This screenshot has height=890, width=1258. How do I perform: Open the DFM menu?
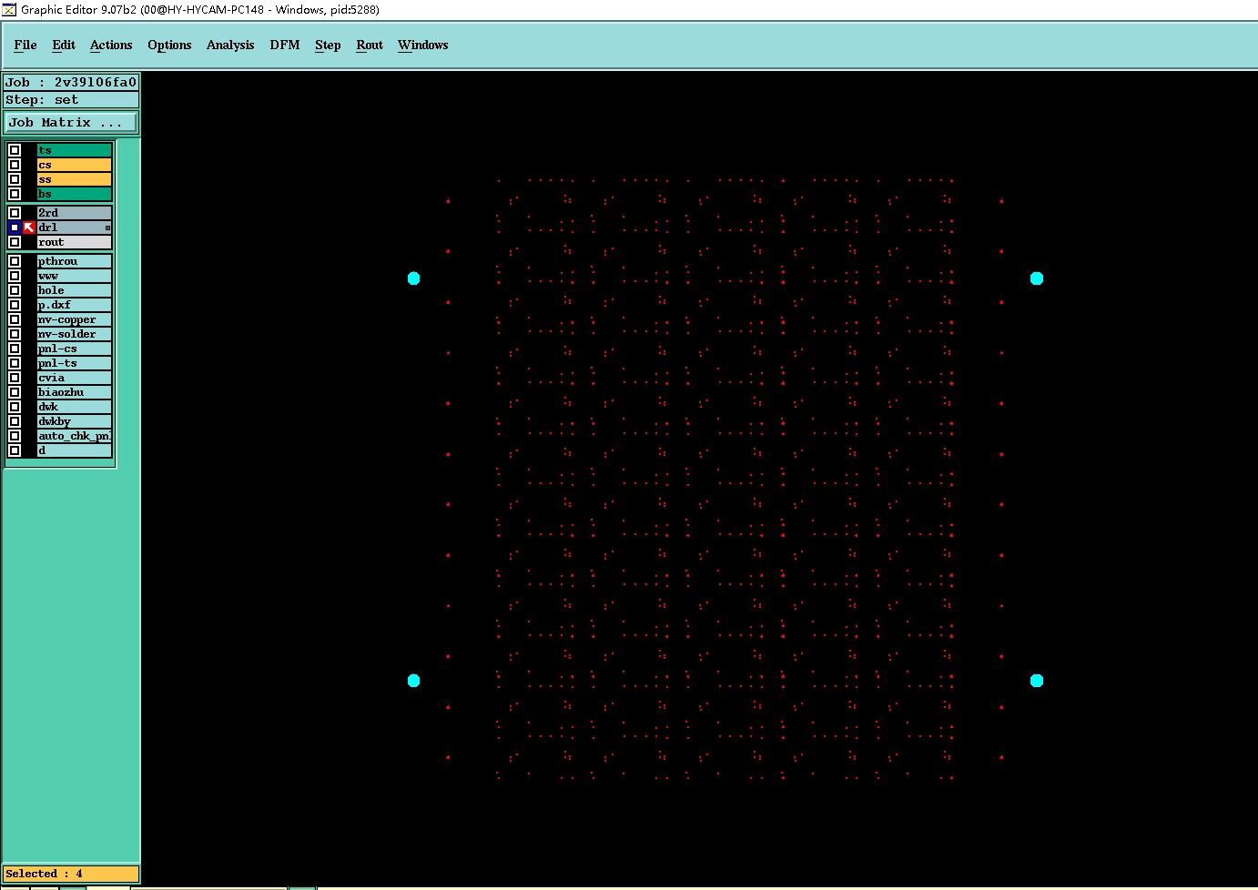click(285, 45)
